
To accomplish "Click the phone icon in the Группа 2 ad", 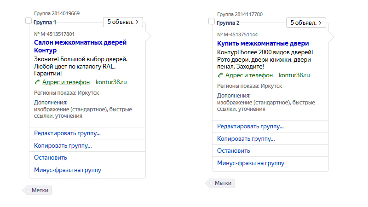I will pos(220,75).
